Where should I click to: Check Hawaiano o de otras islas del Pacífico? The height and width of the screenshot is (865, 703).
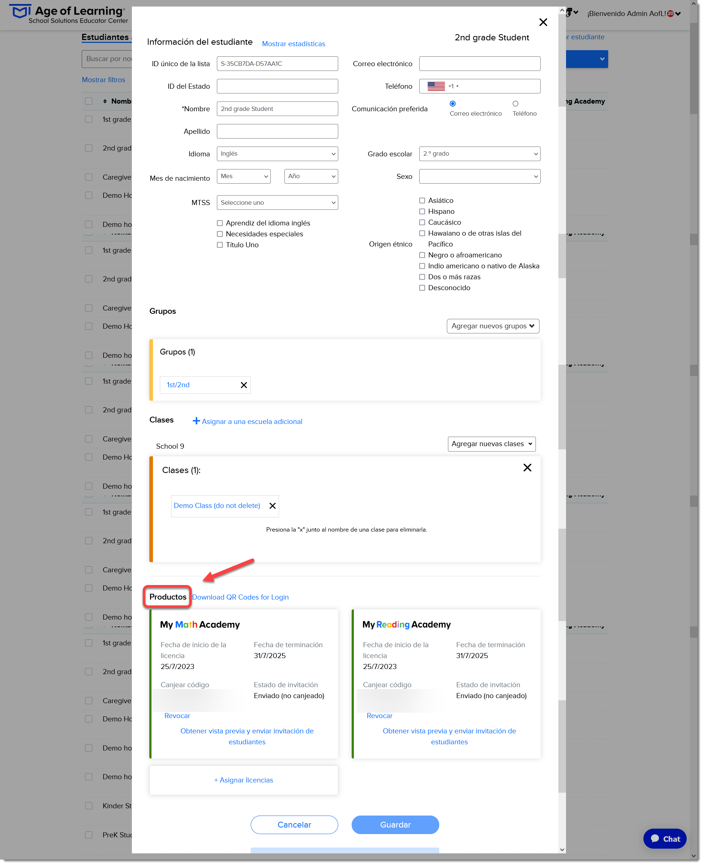pyautogui.click(x=422, y=233)
